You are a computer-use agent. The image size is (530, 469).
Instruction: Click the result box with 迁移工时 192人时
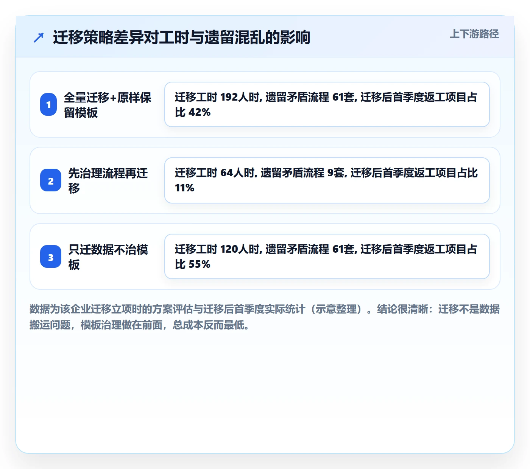point(327,104)
